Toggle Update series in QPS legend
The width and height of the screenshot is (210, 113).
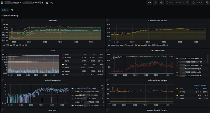click(68, 71)
